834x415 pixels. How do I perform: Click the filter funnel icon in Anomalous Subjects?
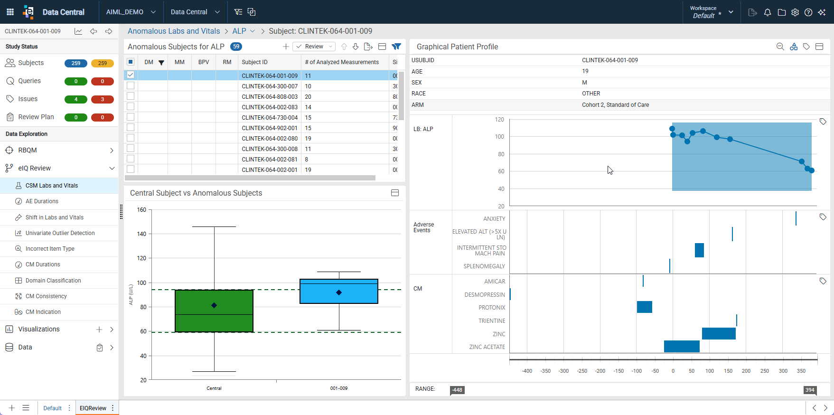(396, 47)
